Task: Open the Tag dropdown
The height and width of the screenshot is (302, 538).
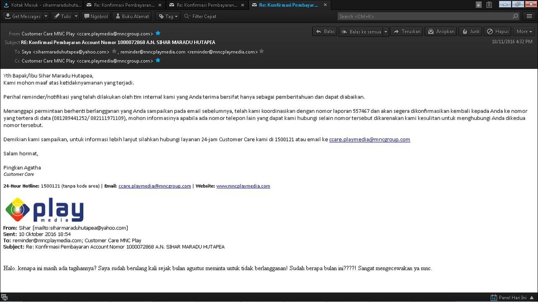Action: click(x=168, y=16)
